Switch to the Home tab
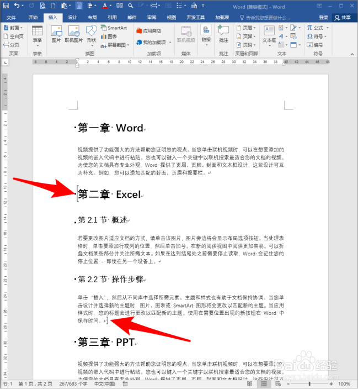The image size is (358, 389). pyautogui.click(x=33, y=17)
